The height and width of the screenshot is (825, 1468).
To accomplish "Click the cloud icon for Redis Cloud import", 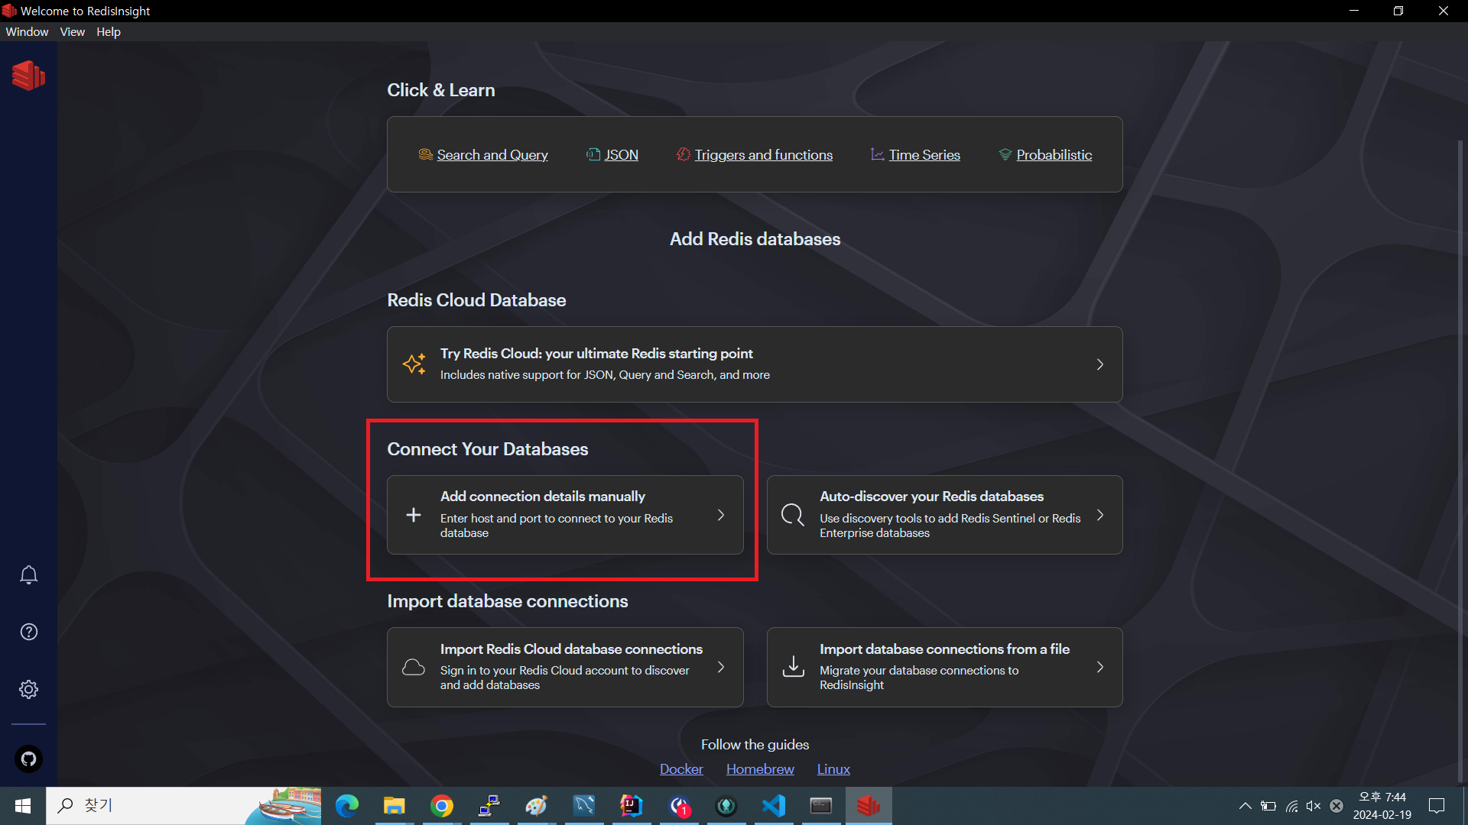I will click(414, 667).
